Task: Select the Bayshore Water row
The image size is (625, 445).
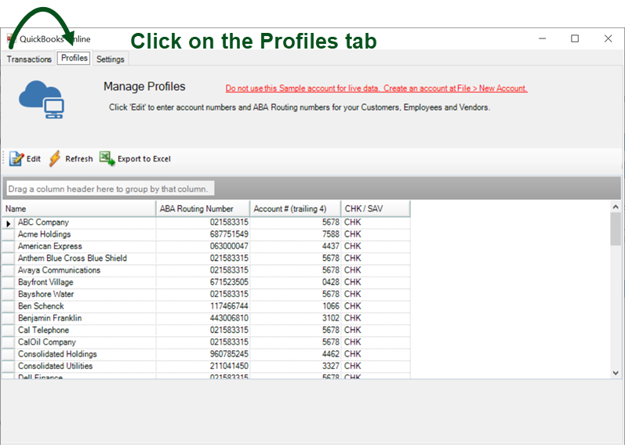Action: coord(206,294)
